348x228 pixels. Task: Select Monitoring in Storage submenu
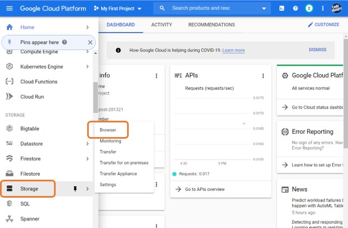[x=111, y=141]
